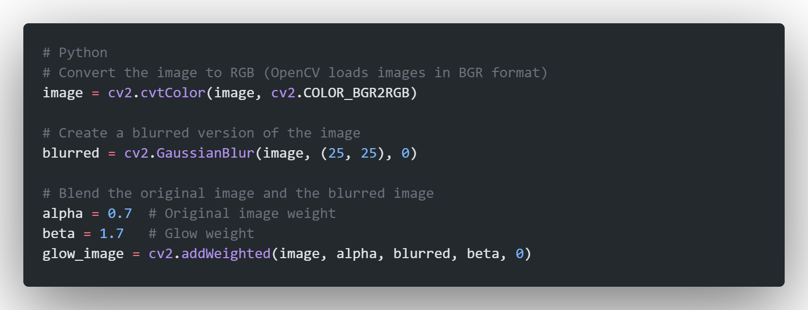Screen dimensions: 808x310
Task: Click the '# Python' comment line
Action: tap(75, 53)
